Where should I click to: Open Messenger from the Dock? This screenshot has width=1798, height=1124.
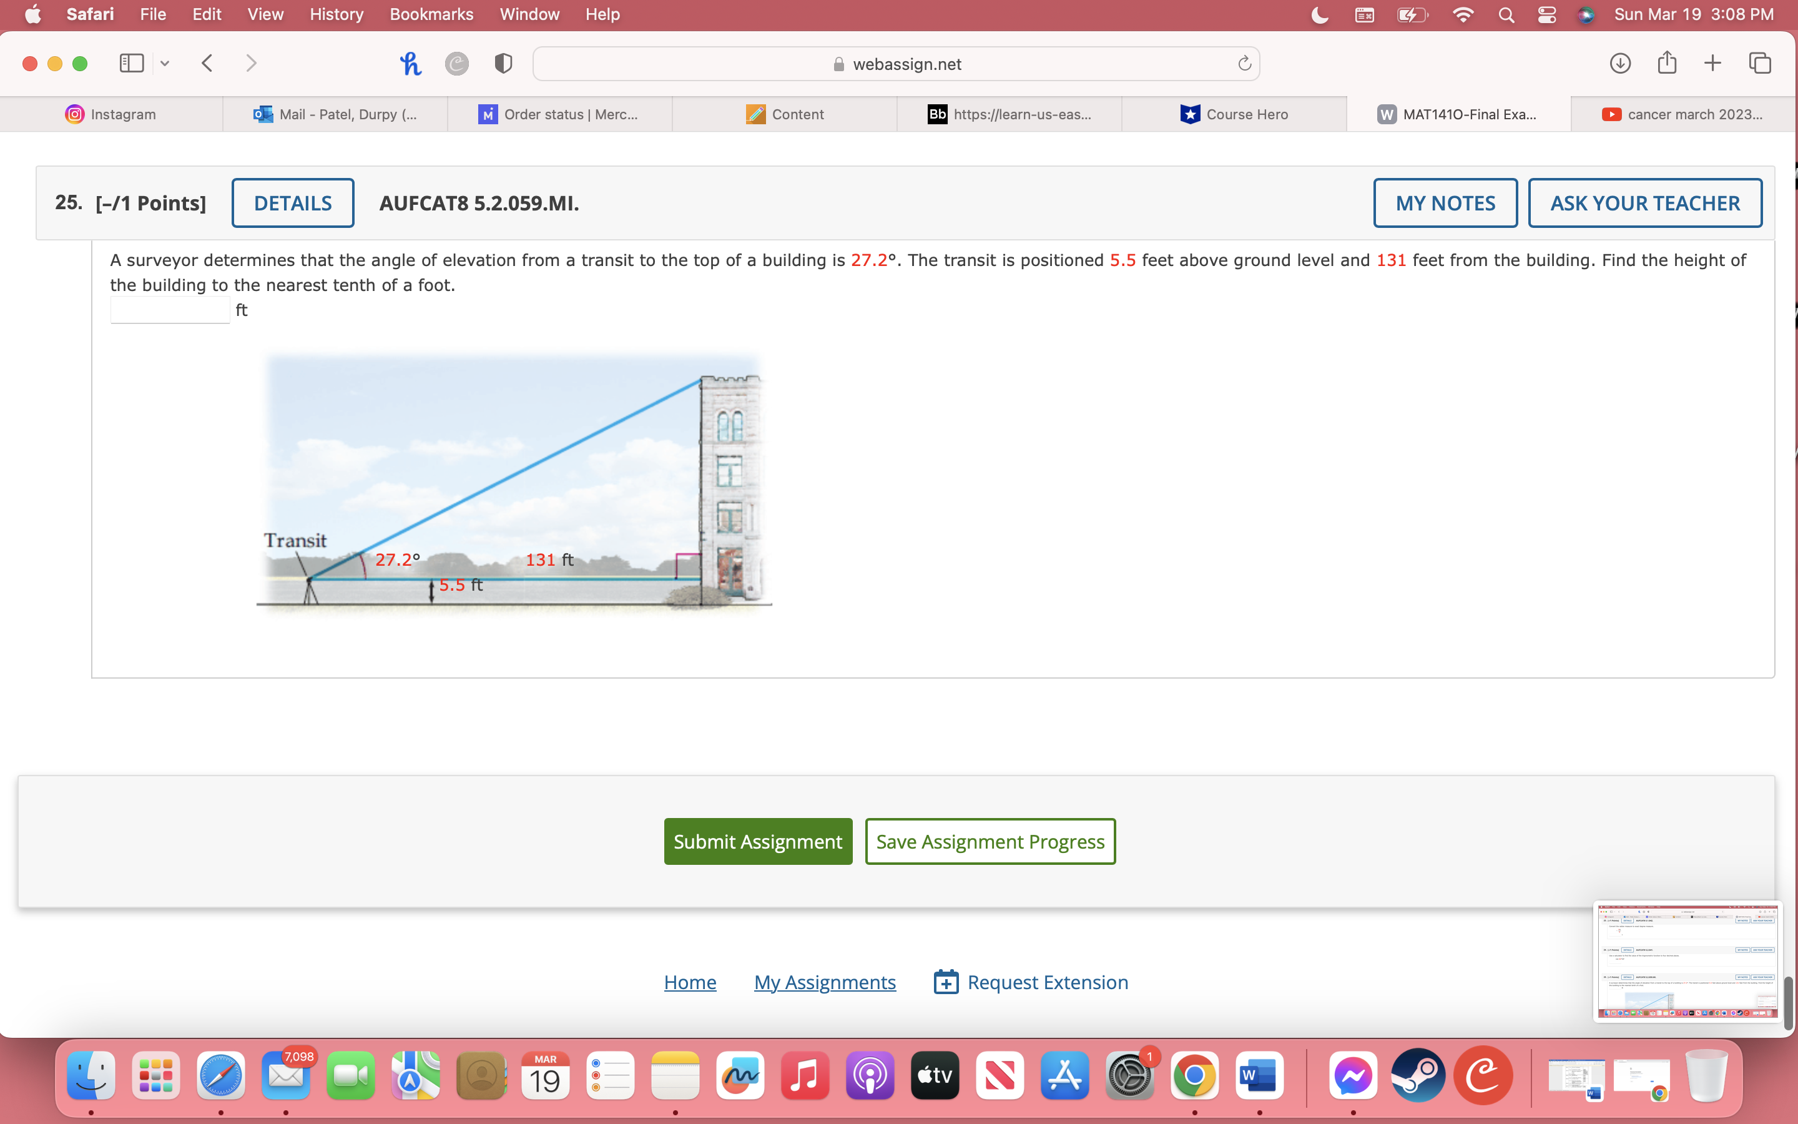1353,1075
